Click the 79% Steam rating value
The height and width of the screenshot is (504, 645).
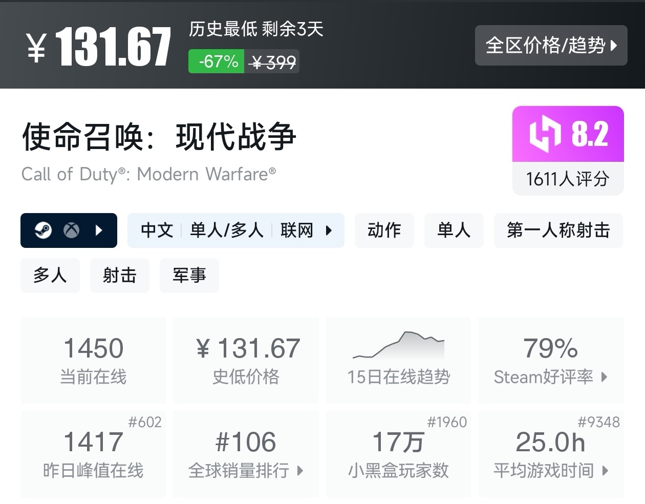551,348
